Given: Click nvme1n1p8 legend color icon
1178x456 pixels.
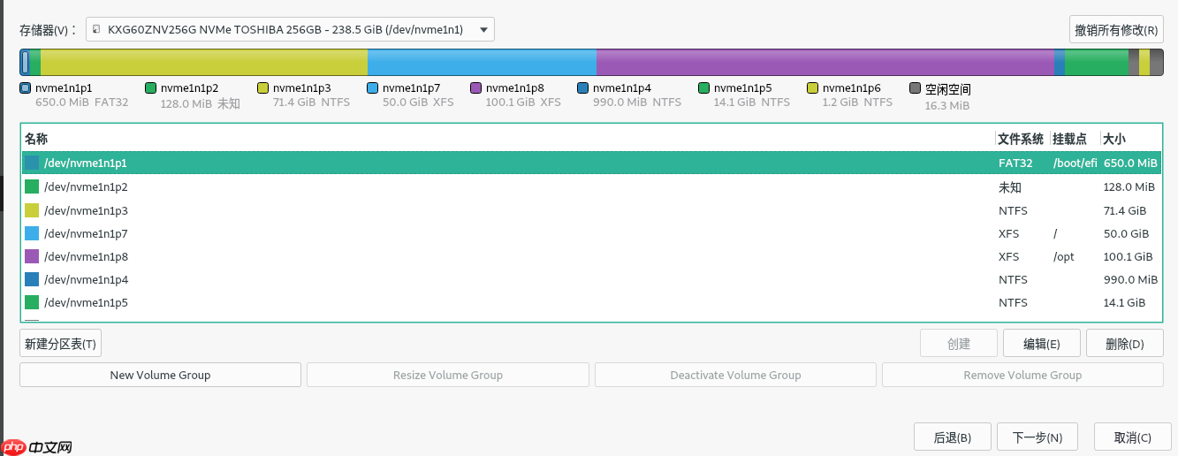Looking at the screenshot, I should coord(476,88).
